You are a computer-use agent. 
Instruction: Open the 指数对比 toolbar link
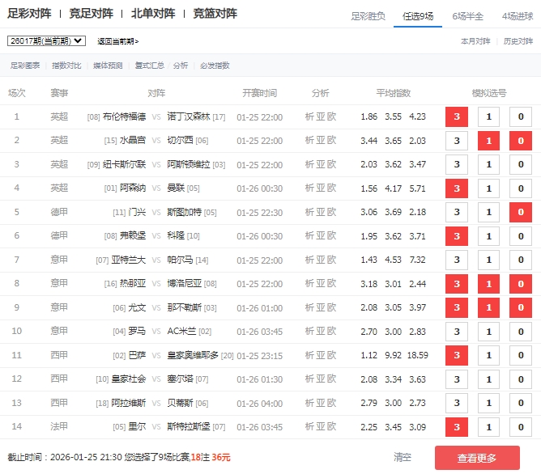click(x=66, y=66)
